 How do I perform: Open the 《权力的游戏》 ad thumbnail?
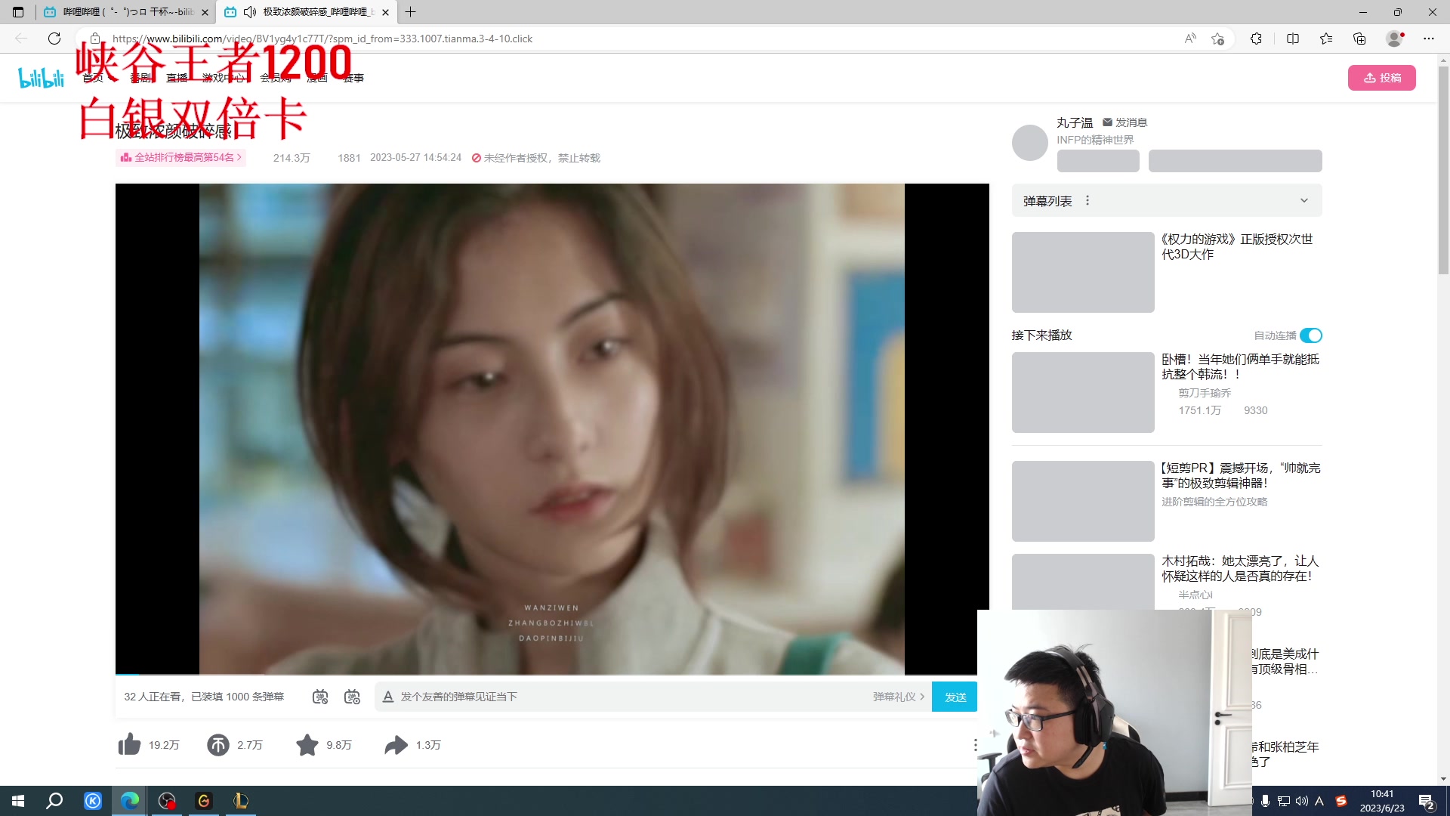[x=1083, y=272]
